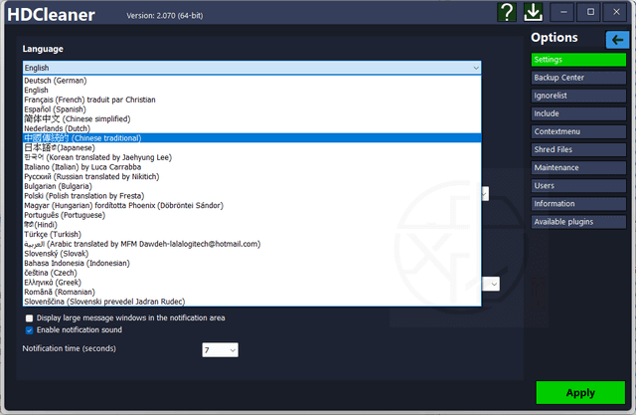Open Available plugins section
Screen dimensions: 636x415
[x=578, y=222]
